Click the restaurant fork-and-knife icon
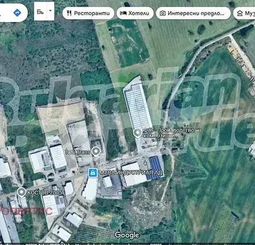The image size is (255, 245). [69, 13]
